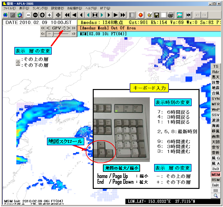This screenshot has height=207, width=223.
Task: Click the magnifier icon in right sidebar
Action: pos(216,196)
